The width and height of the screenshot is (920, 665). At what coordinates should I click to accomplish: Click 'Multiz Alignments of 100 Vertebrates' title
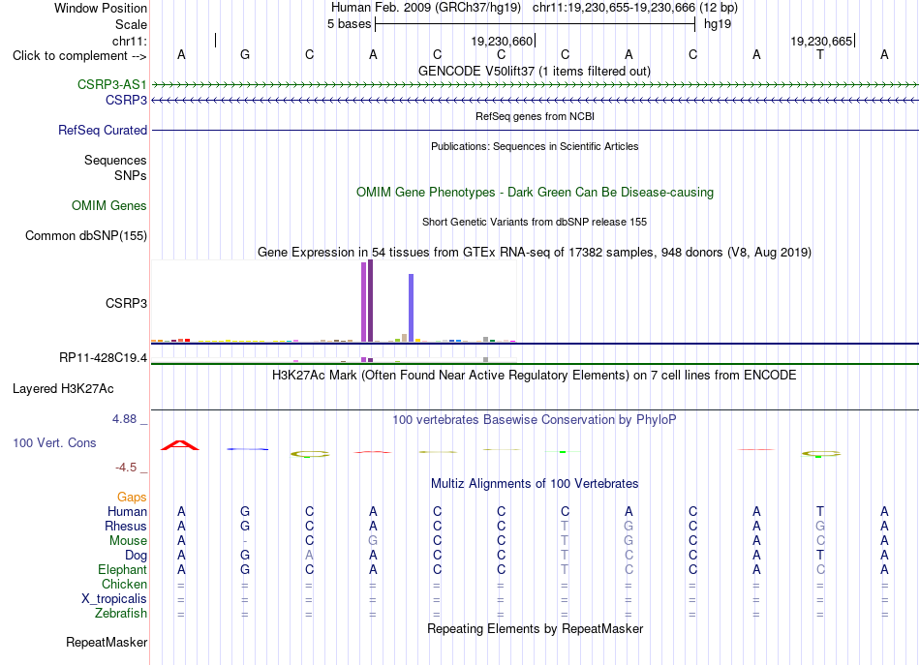535,484
